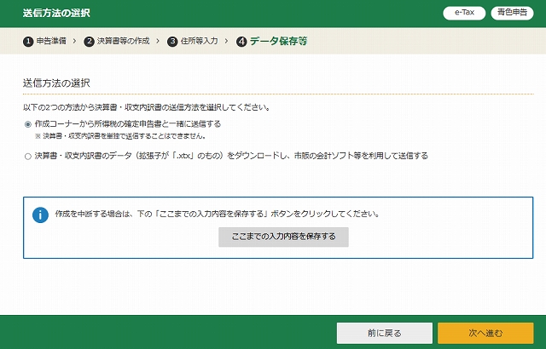Click the step 2 number circle icon
The height and width of the screenshot is (349, 546).
click(x=89, y=41)
